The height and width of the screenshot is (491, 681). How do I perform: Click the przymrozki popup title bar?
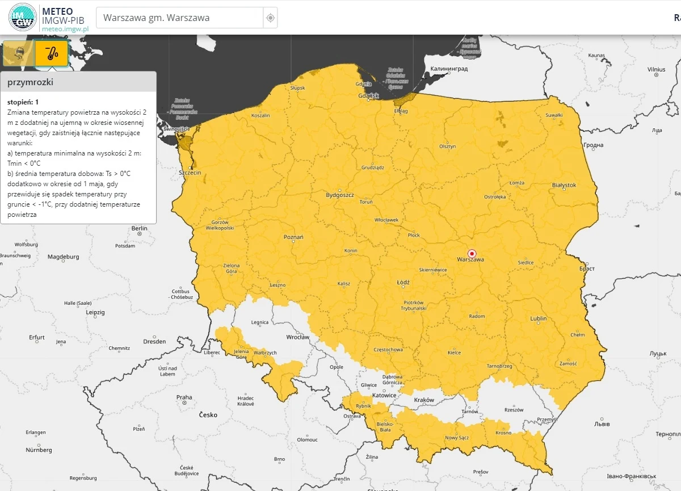(x=79, y=82)
